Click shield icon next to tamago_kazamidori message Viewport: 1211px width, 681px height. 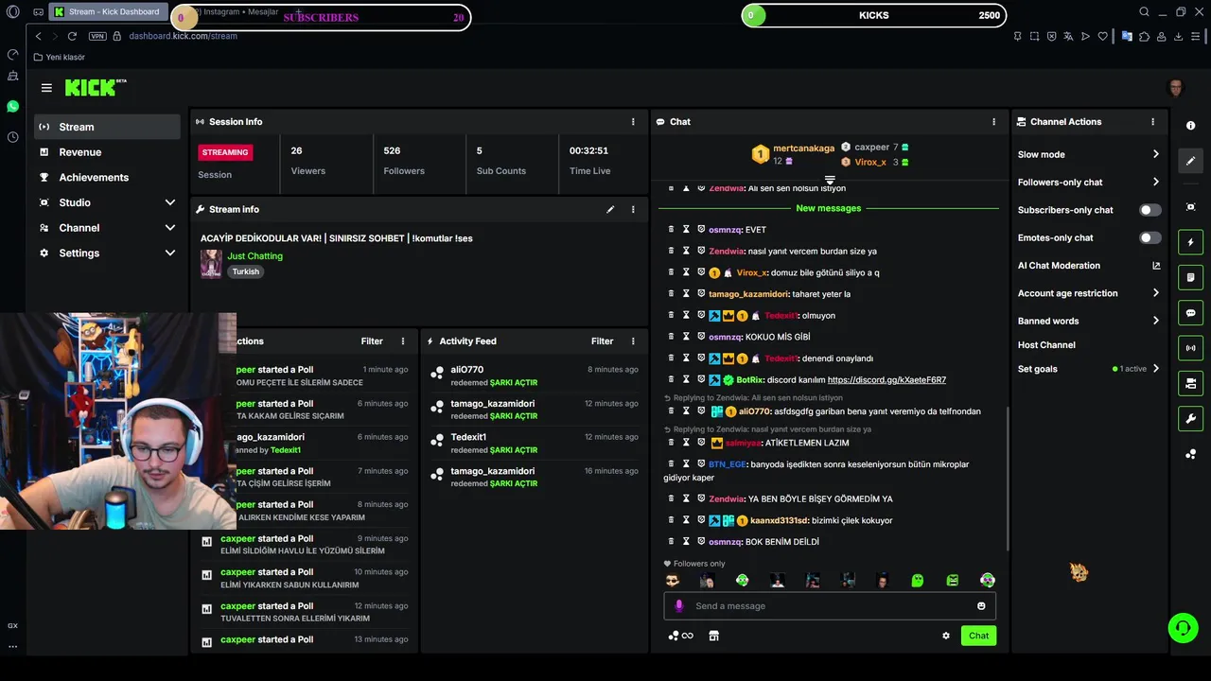[x=701, y=294]
